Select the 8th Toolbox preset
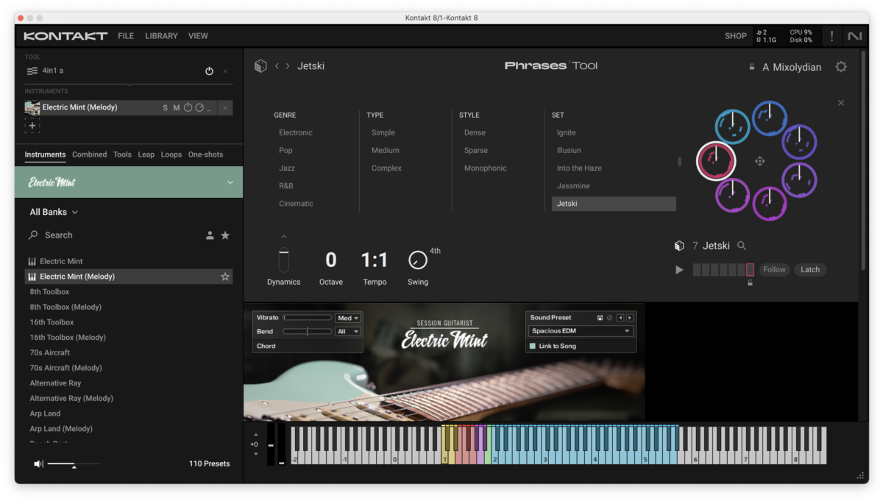The image size is (883, 501). click(49, 292)
